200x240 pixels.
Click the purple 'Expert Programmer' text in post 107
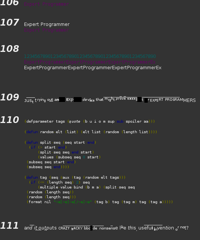coord(47,30)
